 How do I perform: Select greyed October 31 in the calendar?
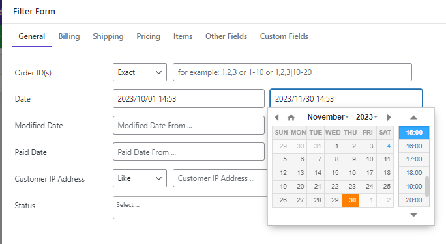[316, 146]
